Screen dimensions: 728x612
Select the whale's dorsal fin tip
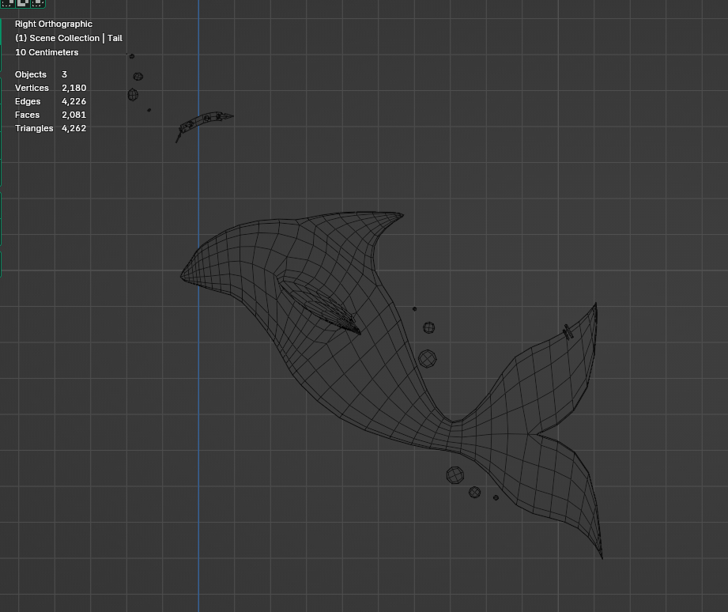[398, 215]
